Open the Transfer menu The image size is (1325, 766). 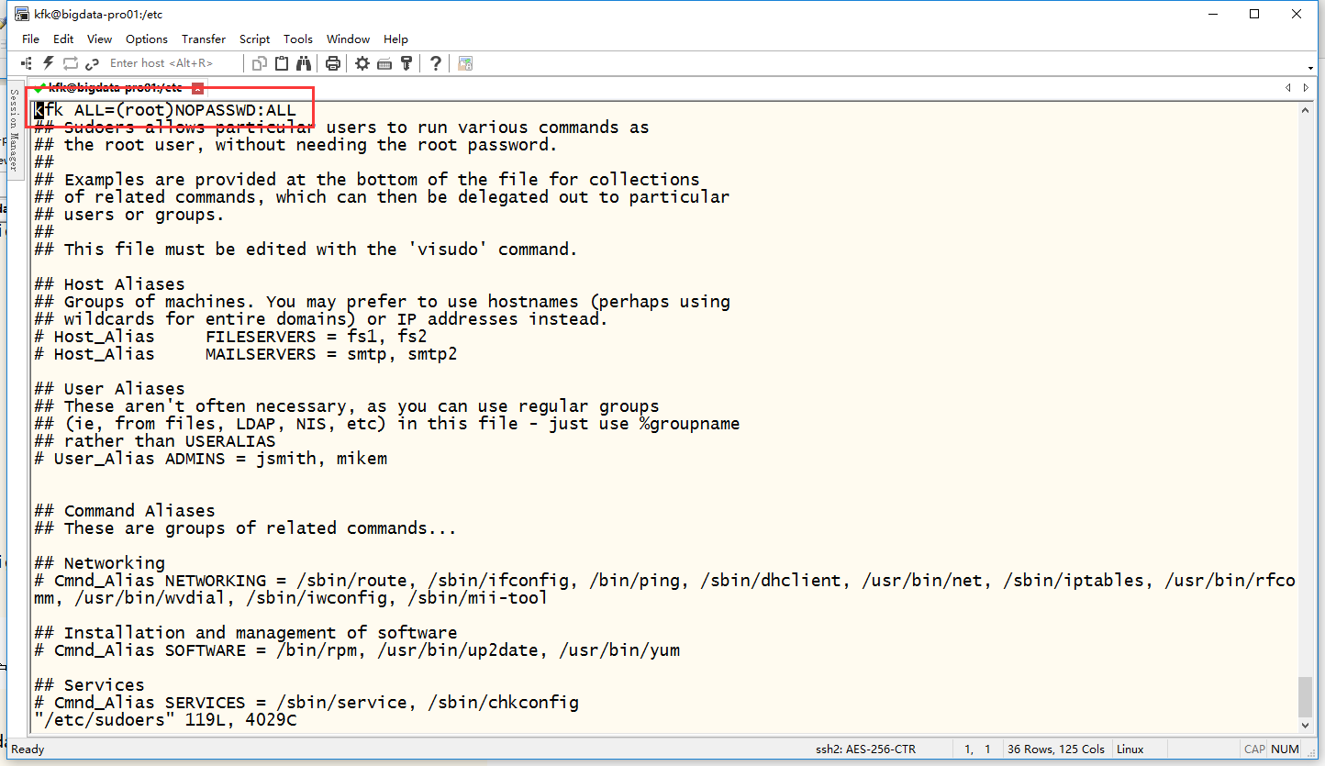[x=204, y=39]
